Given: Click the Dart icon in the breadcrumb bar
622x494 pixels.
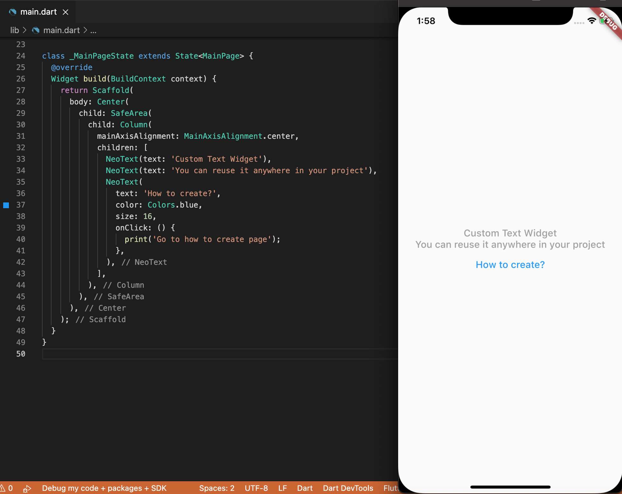Looking at the screenshot, I should (36, 30).
